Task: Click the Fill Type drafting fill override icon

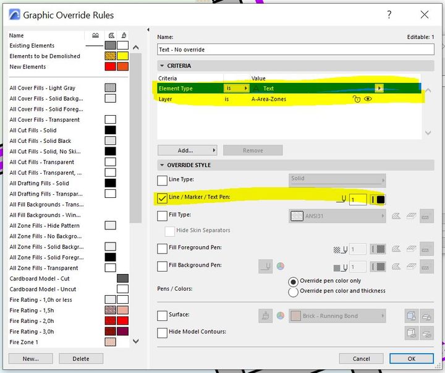Action: tap(426, 216)
